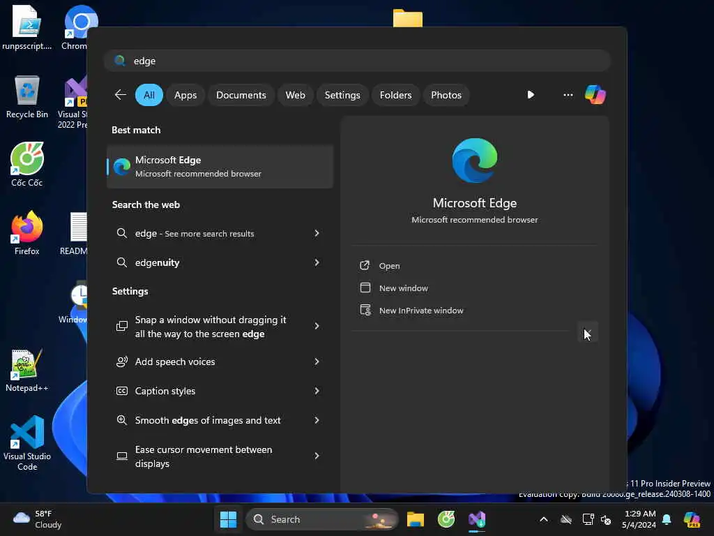
Task: Select the Apps filter tab
Action: tap(185, 95)
